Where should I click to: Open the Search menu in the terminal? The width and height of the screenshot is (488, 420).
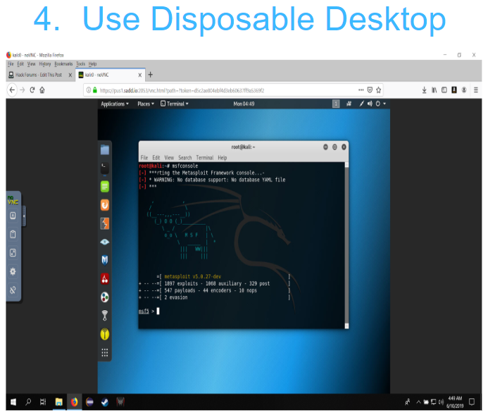point(185,158)
